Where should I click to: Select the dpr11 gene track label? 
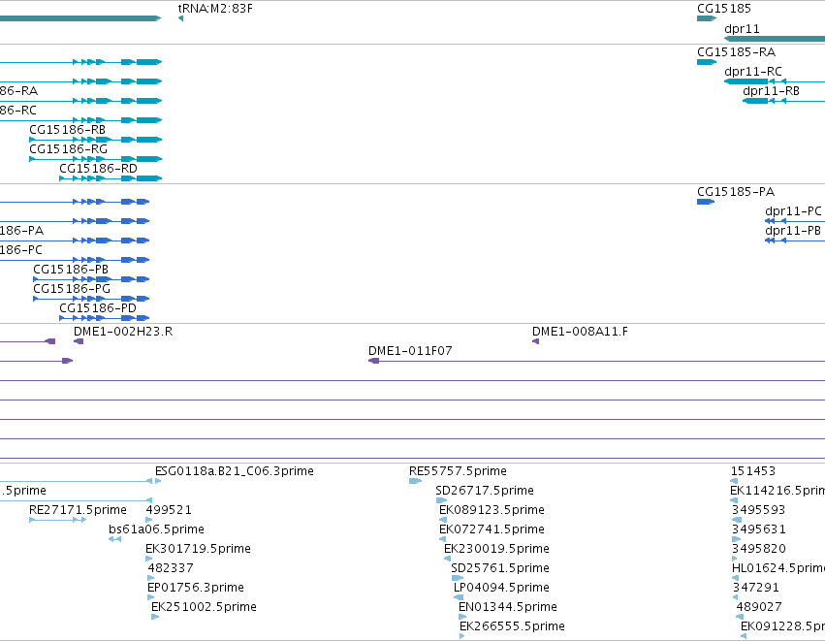pos(742,29)
